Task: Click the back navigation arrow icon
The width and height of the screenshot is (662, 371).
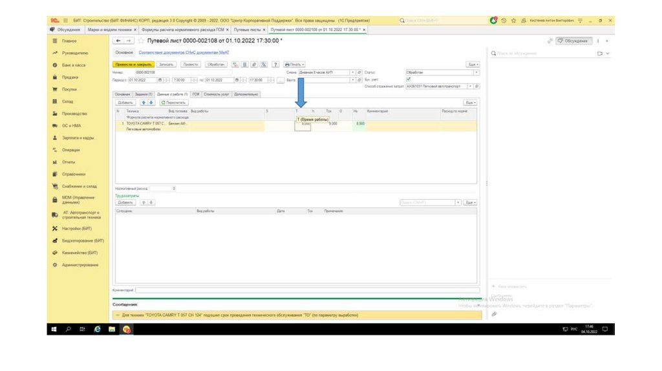Action: click(x=118, y=41)
